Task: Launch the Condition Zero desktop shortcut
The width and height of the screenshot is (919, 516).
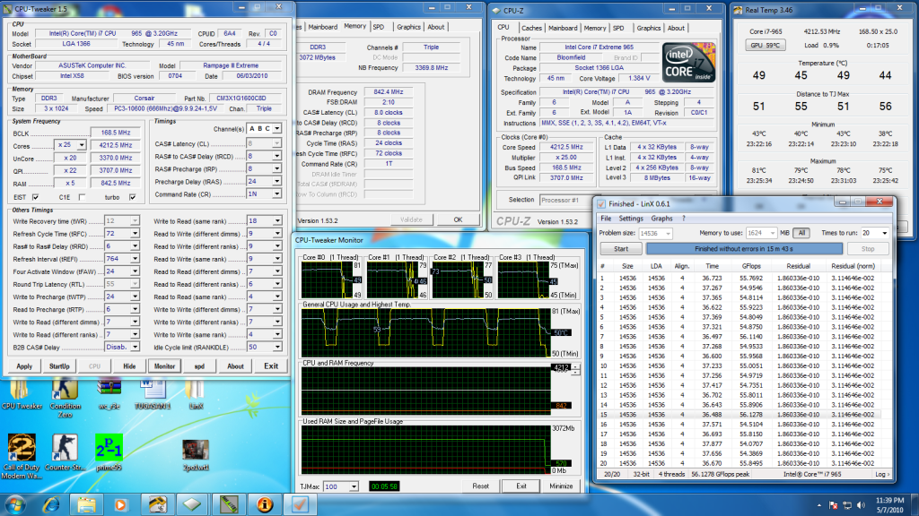Action: pyautogui.click(x=65, y=397)
